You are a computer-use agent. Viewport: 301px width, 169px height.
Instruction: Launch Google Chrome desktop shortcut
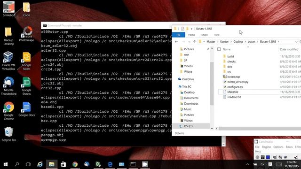8,111
